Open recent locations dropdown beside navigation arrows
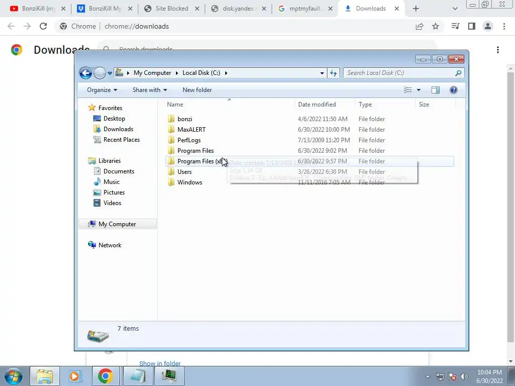Image resolution: width=515 pixels, height=386 pixels. pos(110,73)
